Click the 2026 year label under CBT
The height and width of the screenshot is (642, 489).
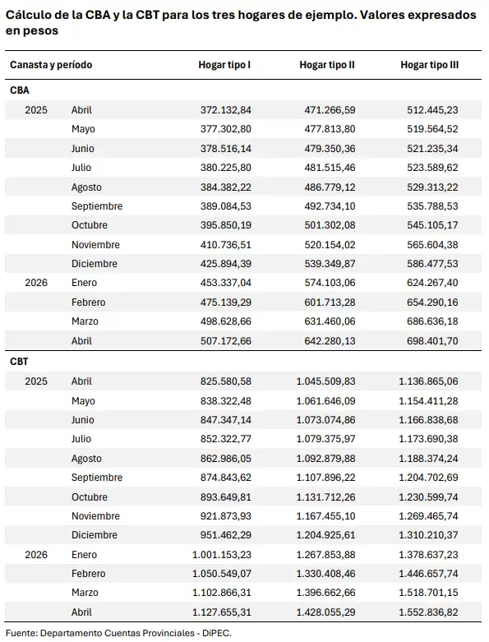tap(36, 555)
